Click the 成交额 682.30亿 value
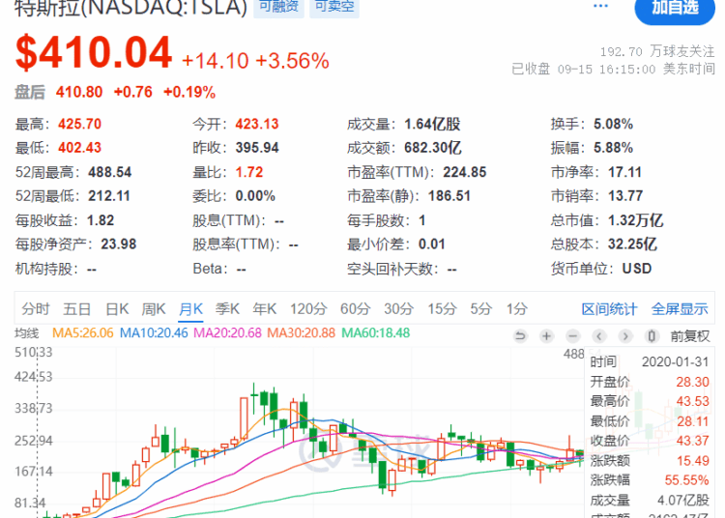Screen dimensions: 725x518 433,148
